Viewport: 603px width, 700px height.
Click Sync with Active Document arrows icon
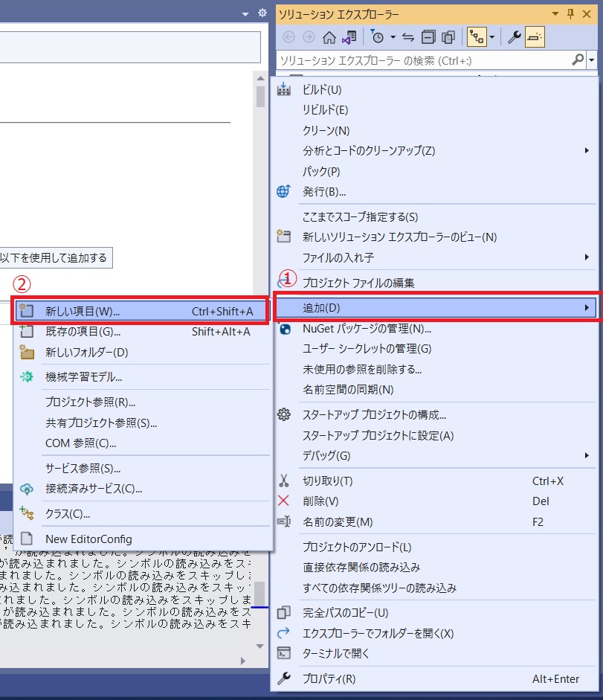[408, 37]
